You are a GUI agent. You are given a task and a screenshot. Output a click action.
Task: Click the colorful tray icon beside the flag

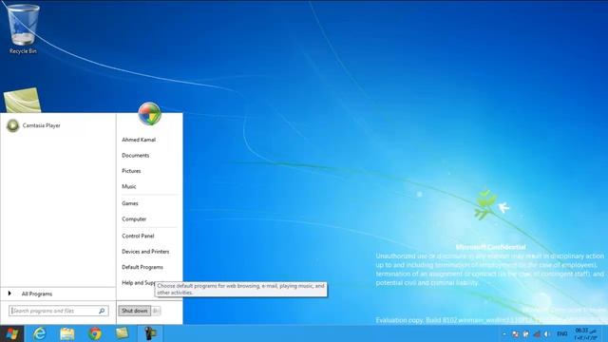point(515,333)
